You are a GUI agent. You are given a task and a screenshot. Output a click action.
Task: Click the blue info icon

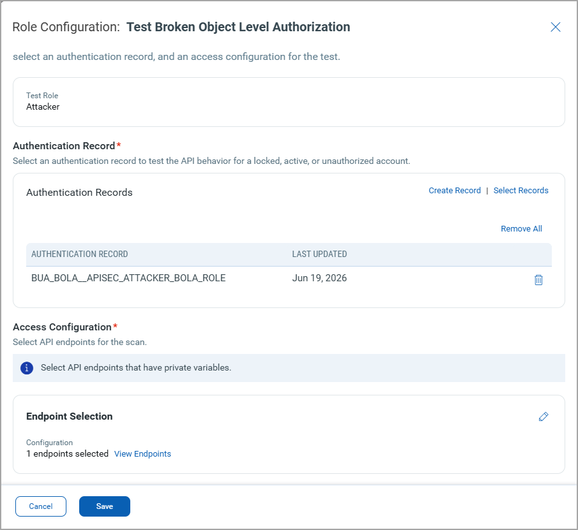[x=27, y=368]
